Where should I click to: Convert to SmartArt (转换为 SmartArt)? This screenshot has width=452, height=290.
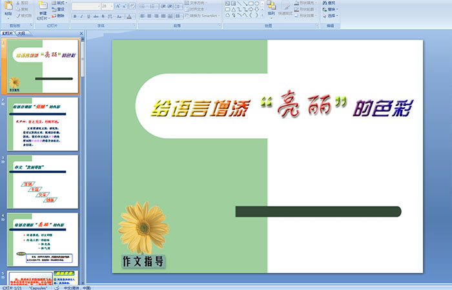(x=202, y=16)
